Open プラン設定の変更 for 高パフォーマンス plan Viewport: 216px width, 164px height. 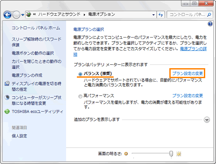point(187,95)
